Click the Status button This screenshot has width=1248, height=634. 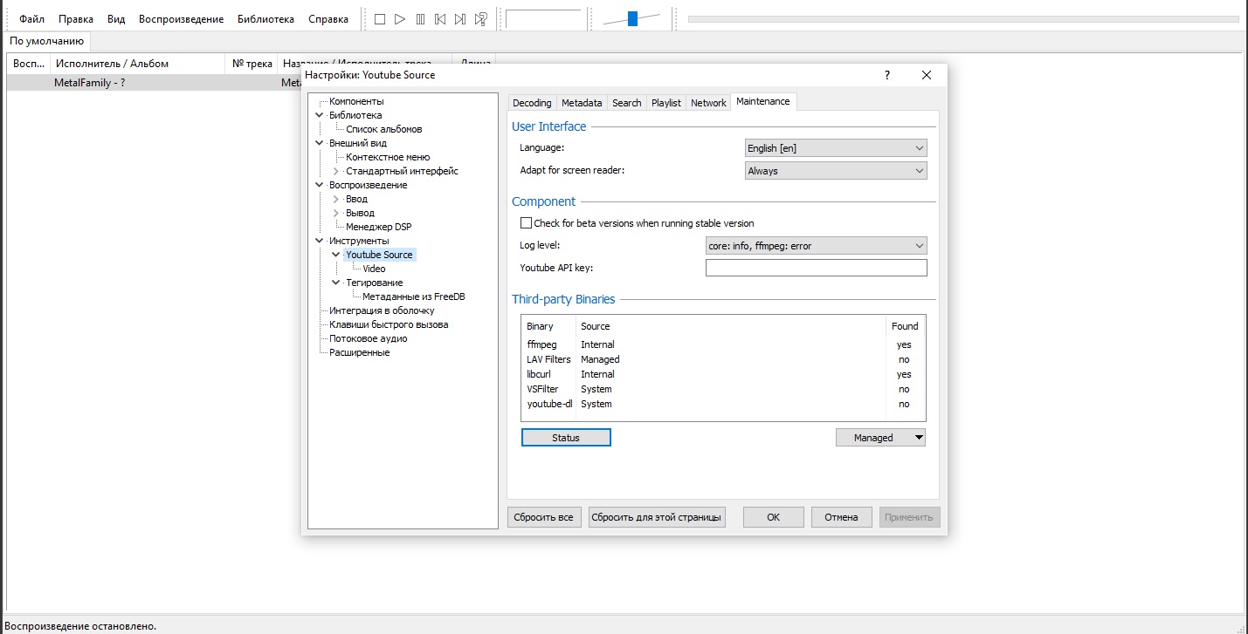click(566, 438)
